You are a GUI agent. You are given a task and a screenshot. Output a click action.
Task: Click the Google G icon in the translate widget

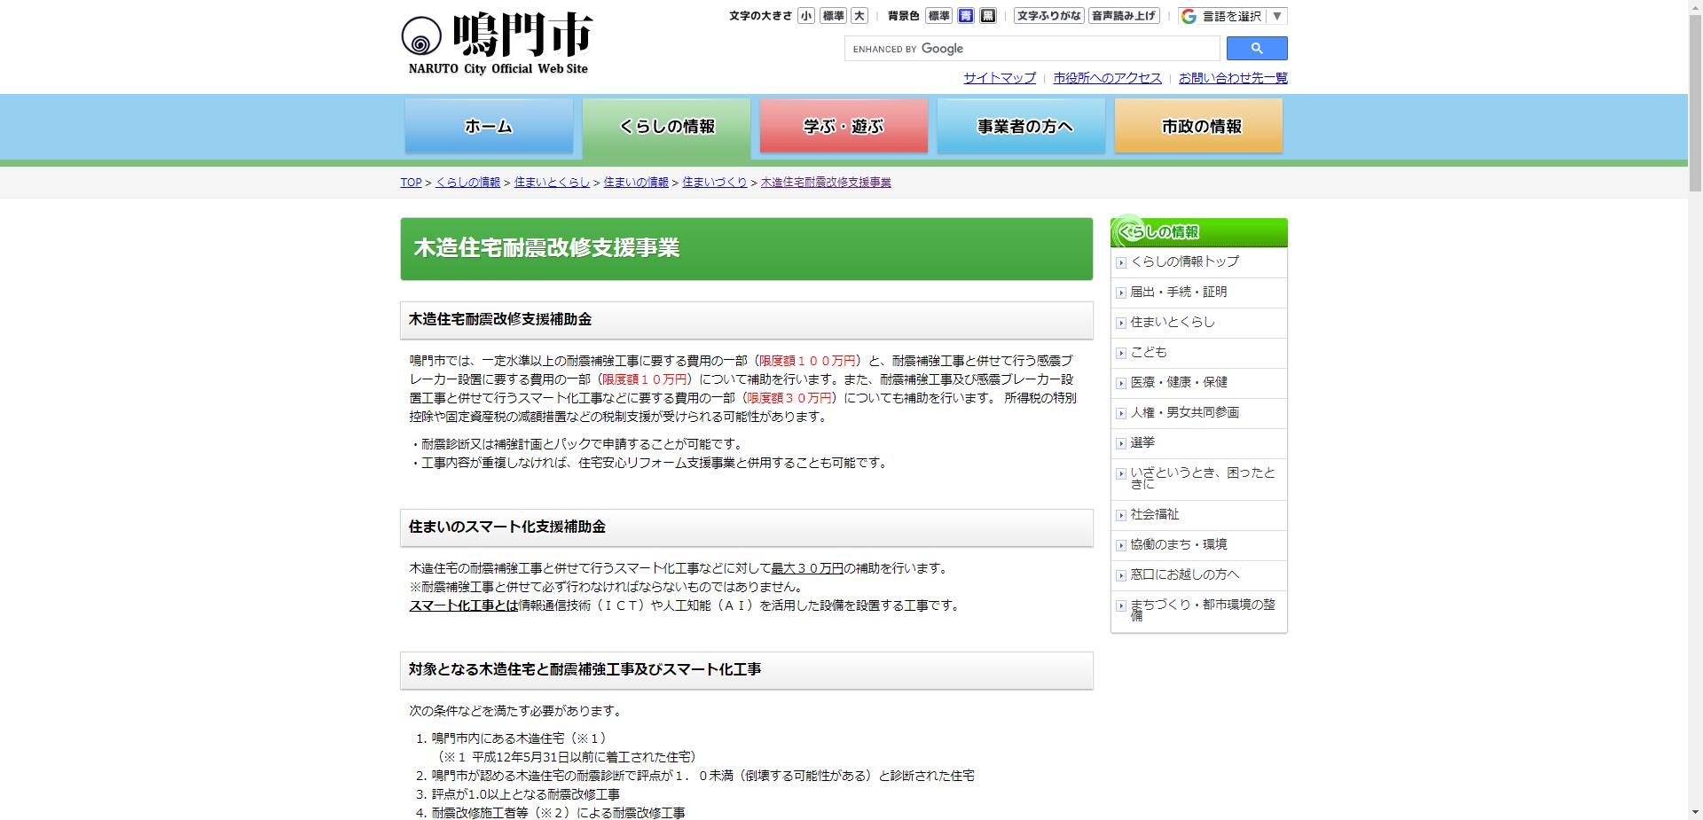click(1189, 15)
